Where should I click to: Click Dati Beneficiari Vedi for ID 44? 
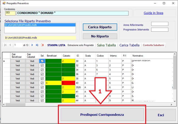tap(18, 100)
